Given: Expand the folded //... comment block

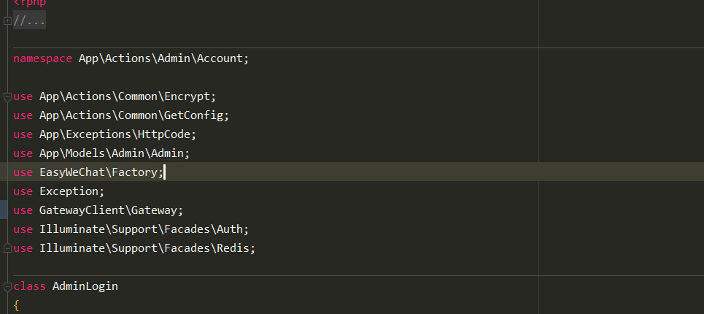Looking at the screenshot, I should pyautogui.click(x=7, y=20).
